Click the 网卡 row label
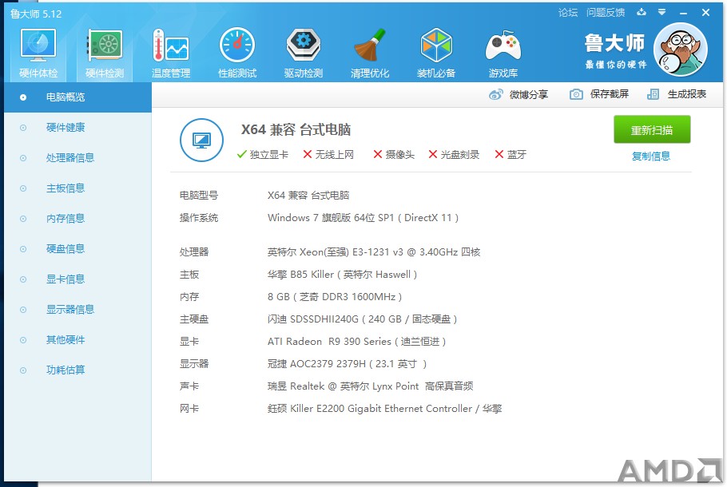 coord(189,409)
